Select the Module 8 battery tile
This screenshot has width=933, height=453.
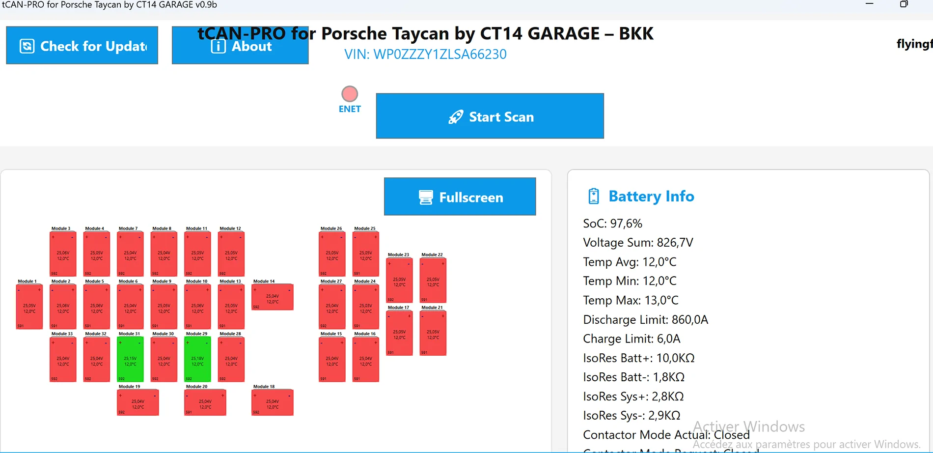point(164,254)
